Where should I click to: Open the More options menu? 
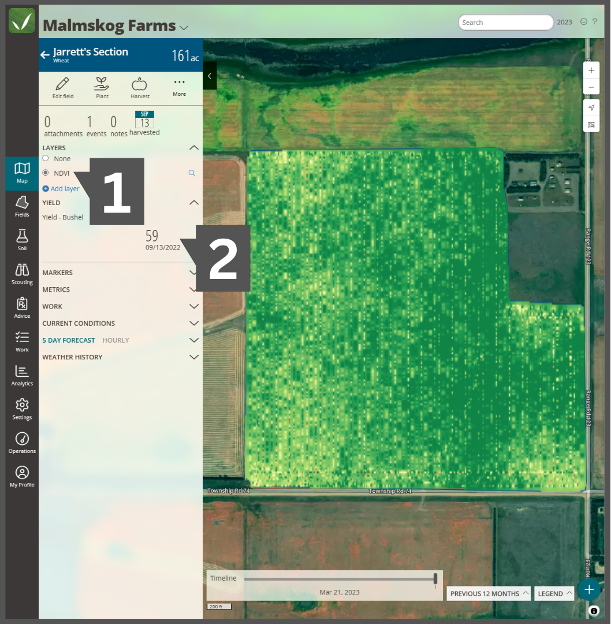point(180,87)
